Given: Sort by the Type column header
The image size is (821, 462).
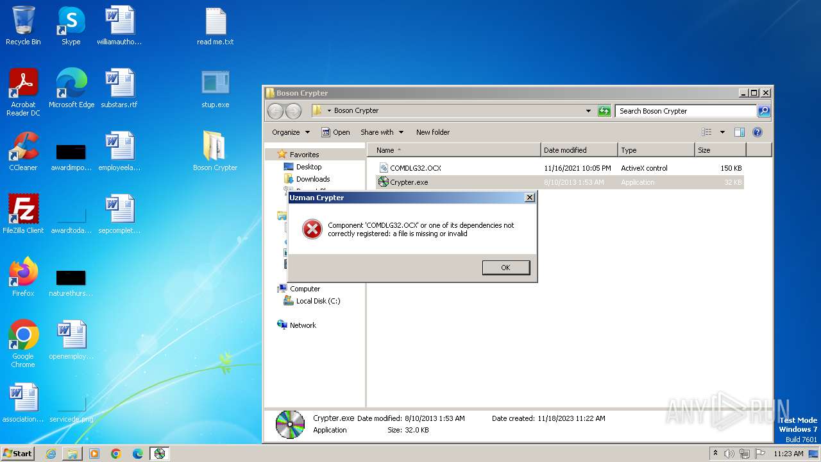Looking at the screenshot, I should point(656,150).
